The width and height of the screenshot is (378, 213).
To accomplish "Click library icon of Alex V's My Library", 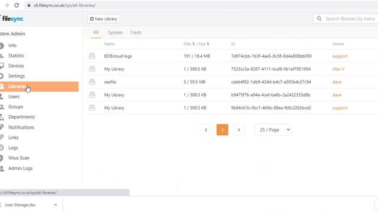I will tap(92, 69).
